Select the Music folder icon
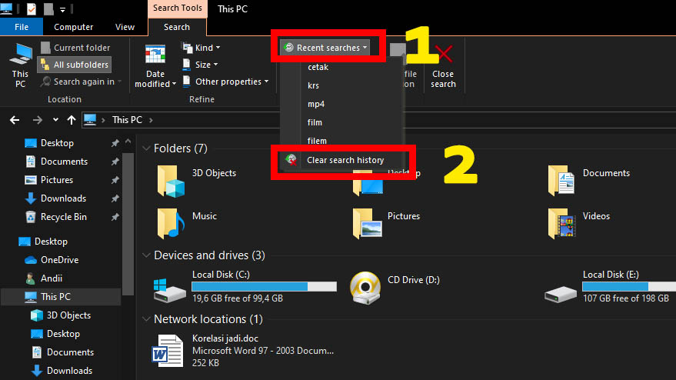Image resolution: width=676 pixels, height=380 pixels. pyautogui.click(x=171, y=223)
